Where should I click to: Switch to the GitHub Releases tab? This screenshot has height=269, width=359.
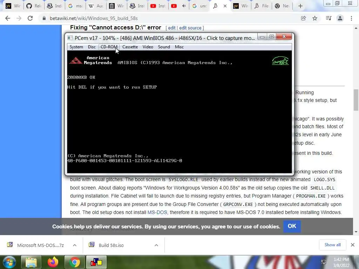(34, 6)
